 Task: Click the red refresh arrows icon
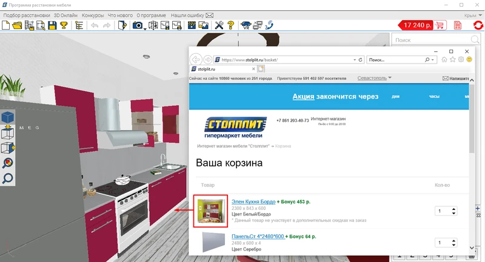tap(478, 25)
